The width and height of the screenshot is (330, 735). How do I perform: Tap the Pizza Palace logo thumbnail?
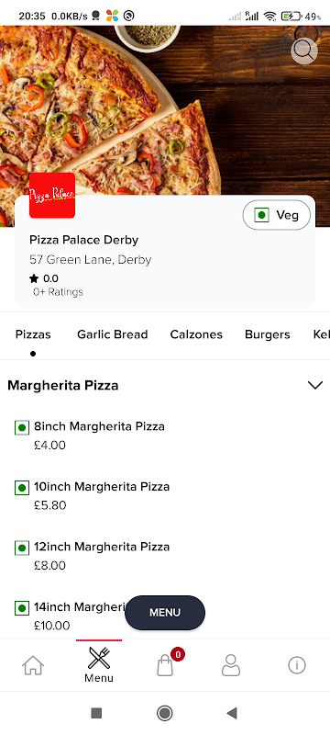click(52, 195)
